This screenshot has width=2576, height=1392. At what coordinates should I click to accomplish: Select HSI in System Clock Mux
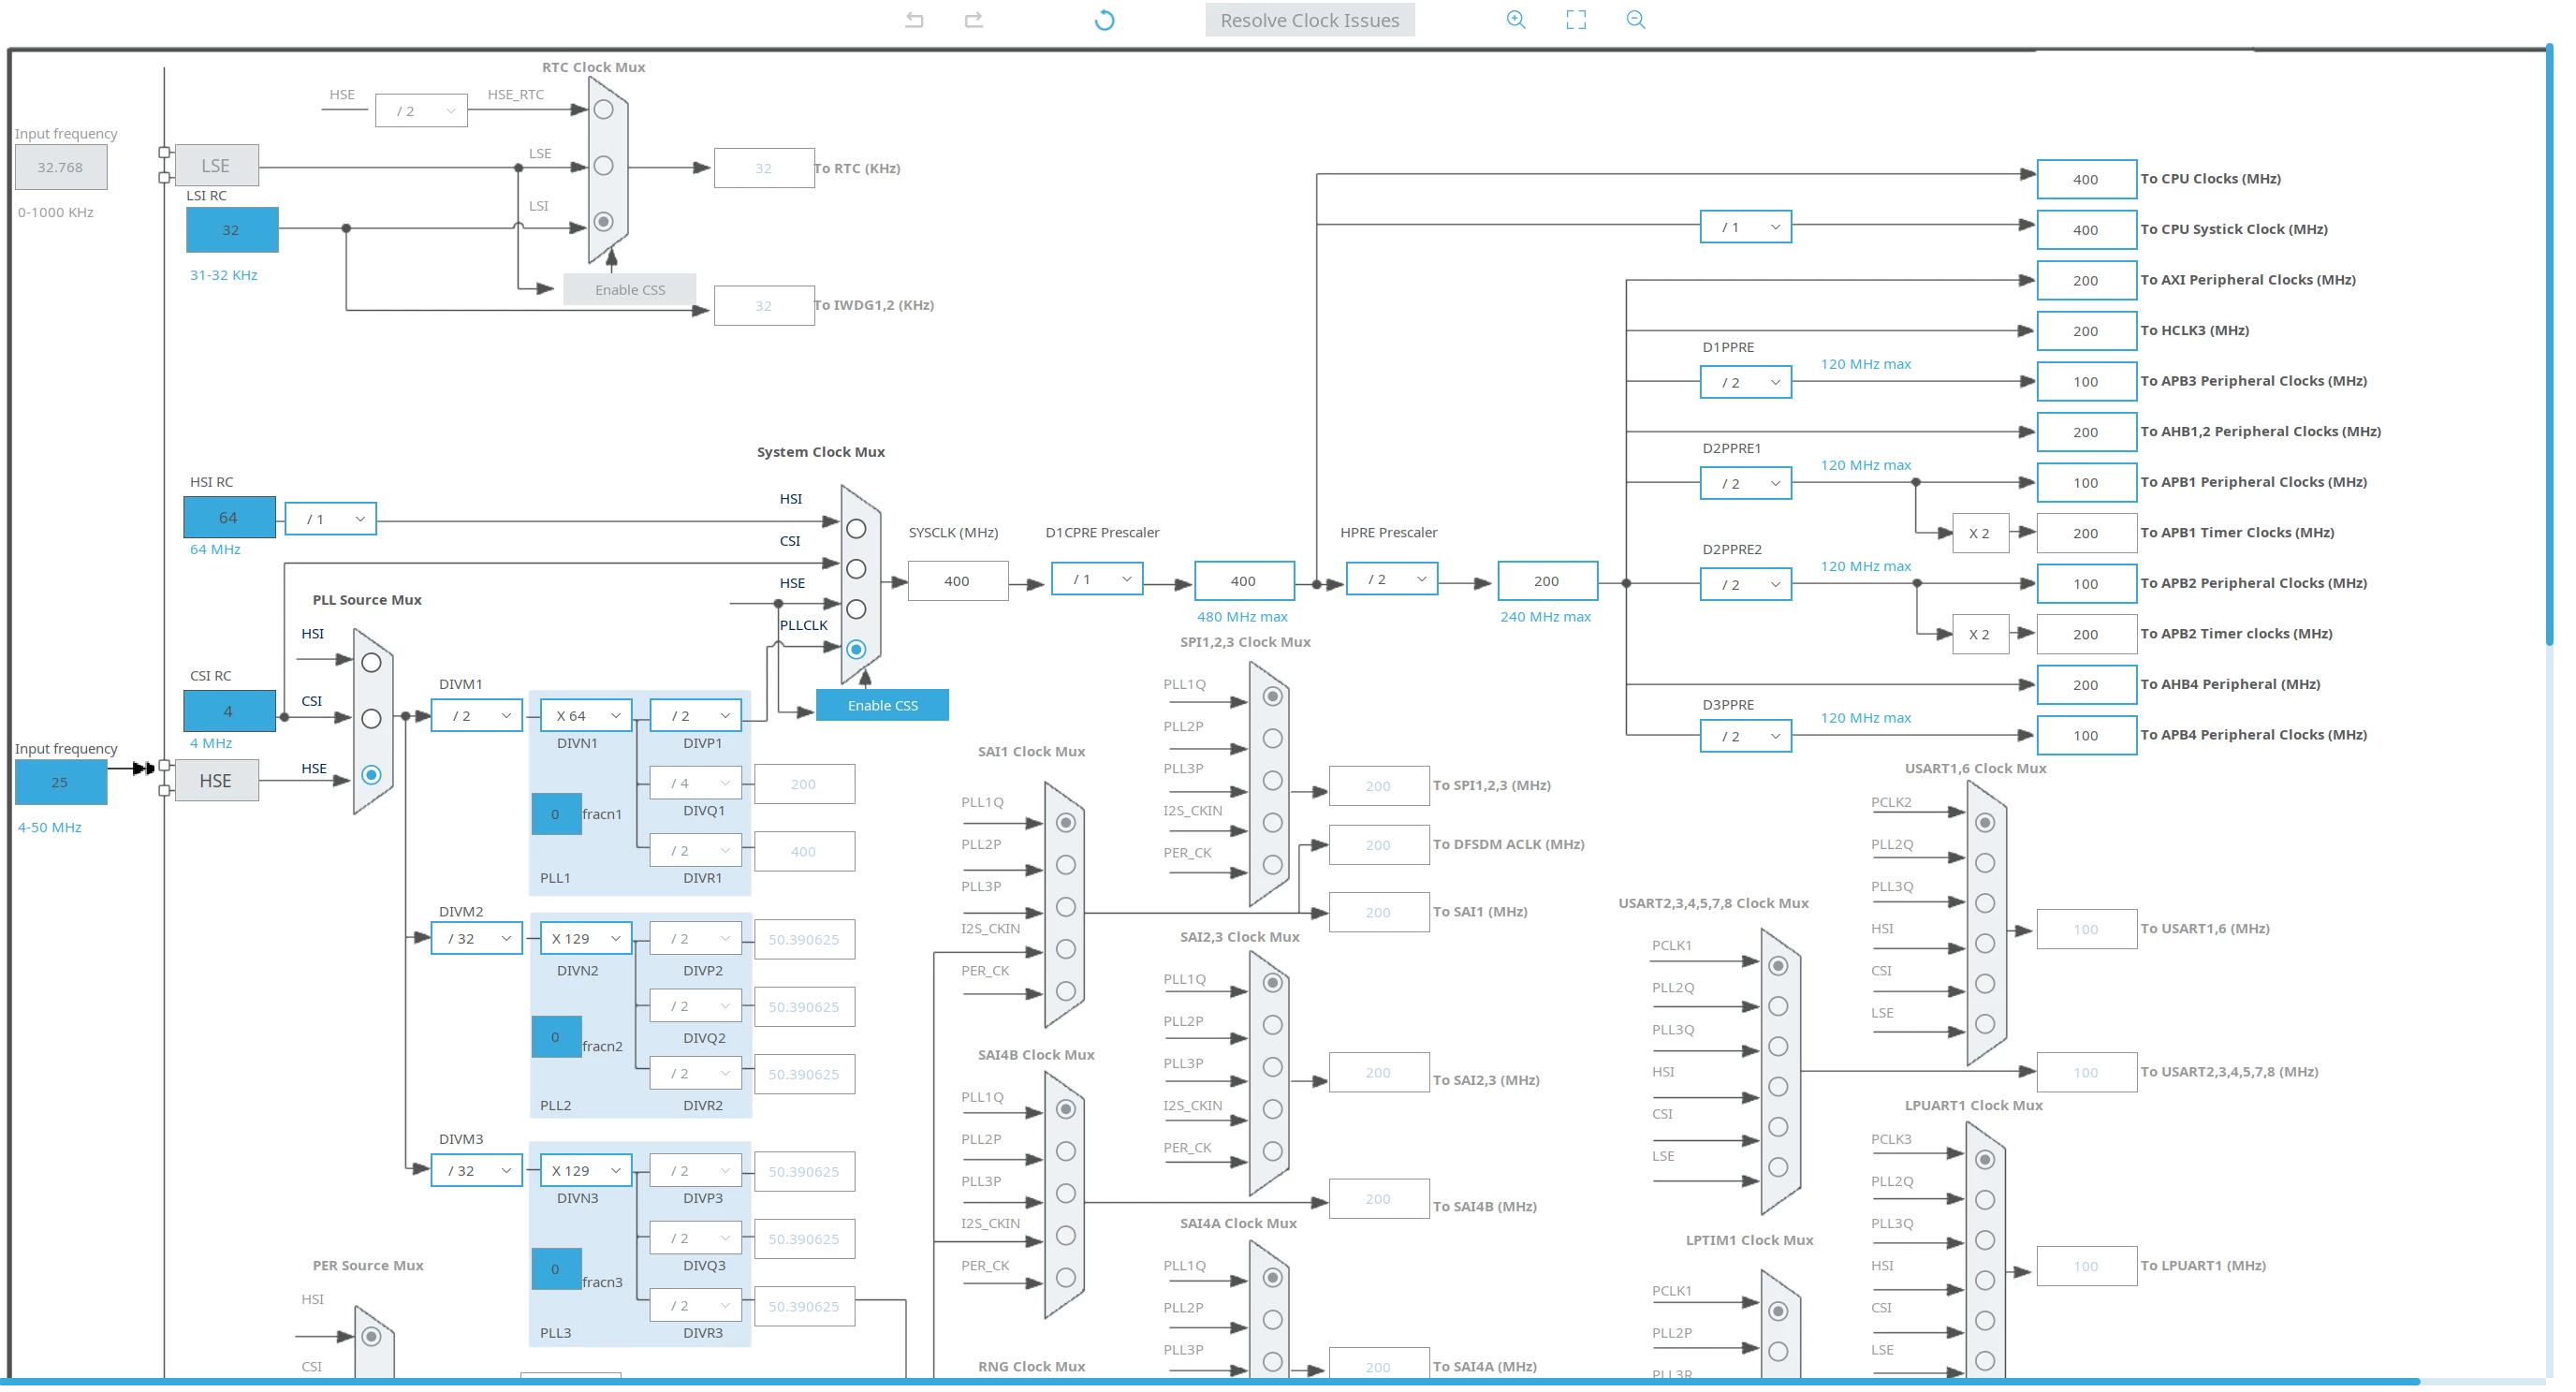point(856,528)
